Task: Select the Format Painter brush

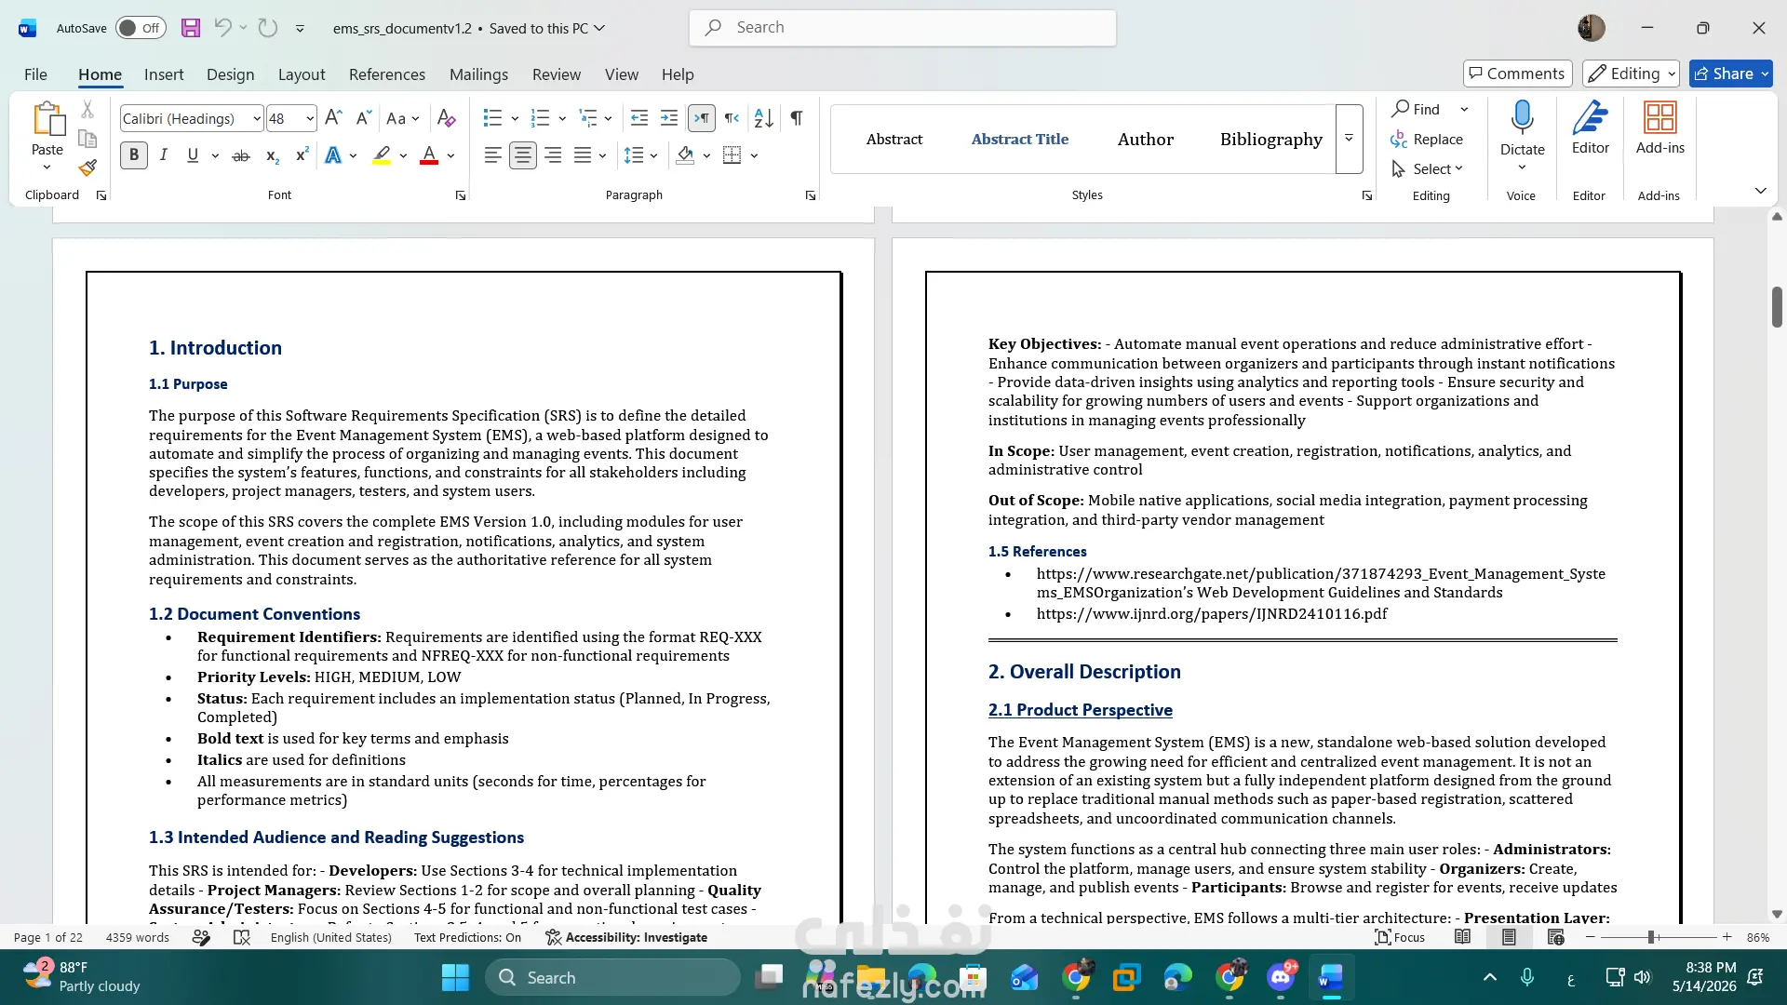Action: tap(87, 168)
